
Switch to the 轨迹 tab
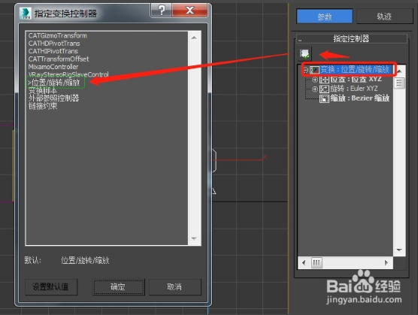coord(384,17)
